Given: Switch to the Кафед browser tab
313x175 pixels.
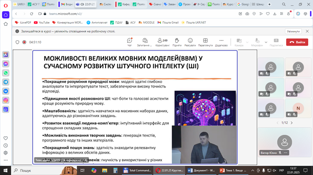Looking at the screenshot, I should (x=124, y=4).
